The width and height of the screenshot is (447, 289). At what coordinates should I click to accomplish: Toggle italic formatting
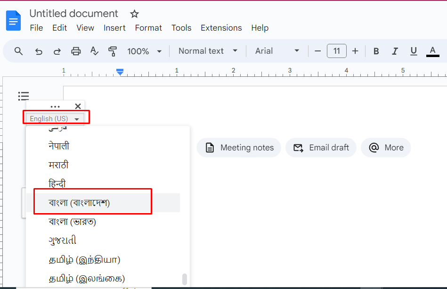tap(395, 51)
